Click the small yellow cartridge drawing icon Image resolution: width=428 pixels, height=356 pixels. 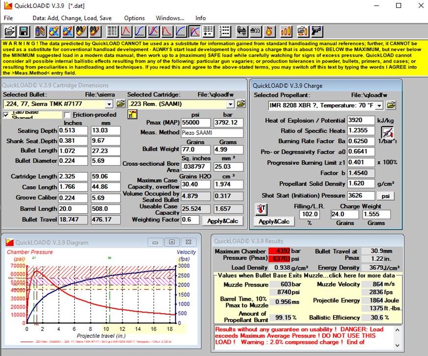(x=132, y=114)
